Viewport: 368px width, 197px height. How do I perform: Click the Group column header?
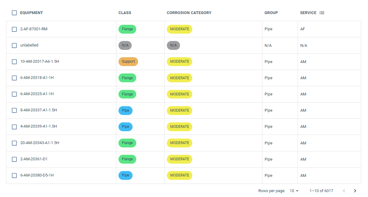[271, 13]
